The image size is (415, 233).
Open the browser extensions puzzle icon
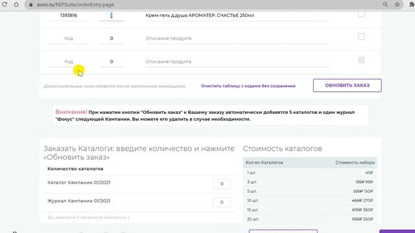point(412,5)
